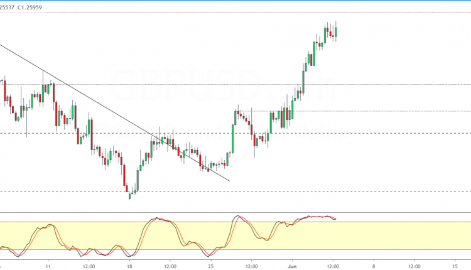The height and width of the screenshot is (270, 471).
Task: Select the latest green candle at chart top
Action: (336, 32)
